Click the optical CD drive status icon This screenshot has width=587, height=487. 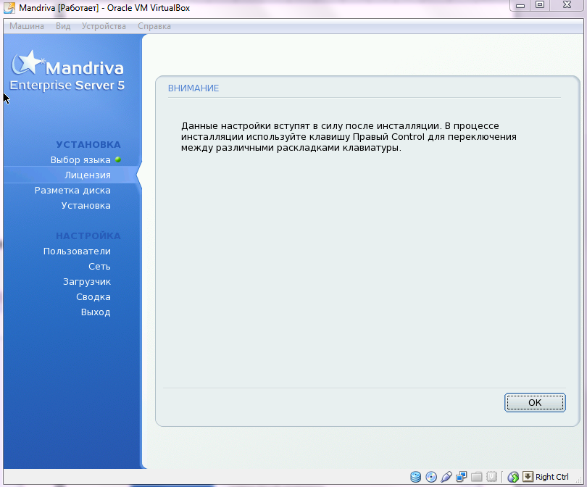coord(431,477)
